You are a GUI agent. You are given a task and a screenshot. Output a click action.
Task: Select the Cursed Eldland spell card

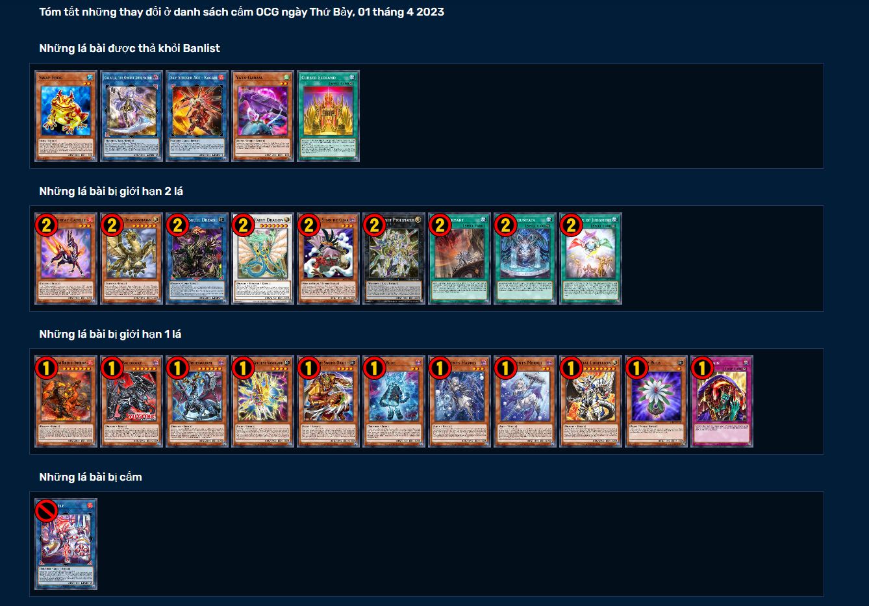[328, 116]
